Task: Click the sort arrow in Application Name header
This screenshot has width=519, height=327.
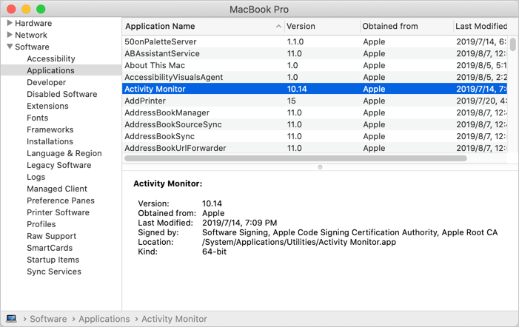Action: 278,27
